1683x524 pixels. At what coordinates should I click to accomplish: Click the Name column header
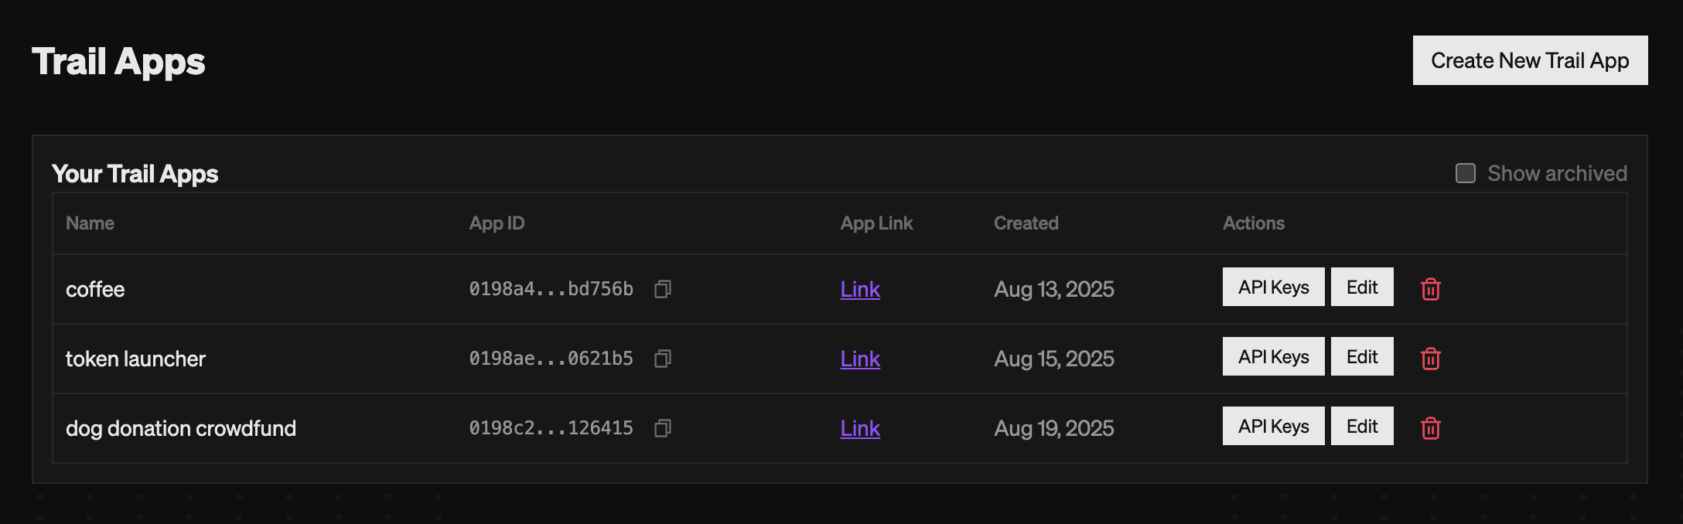[90, 223]
